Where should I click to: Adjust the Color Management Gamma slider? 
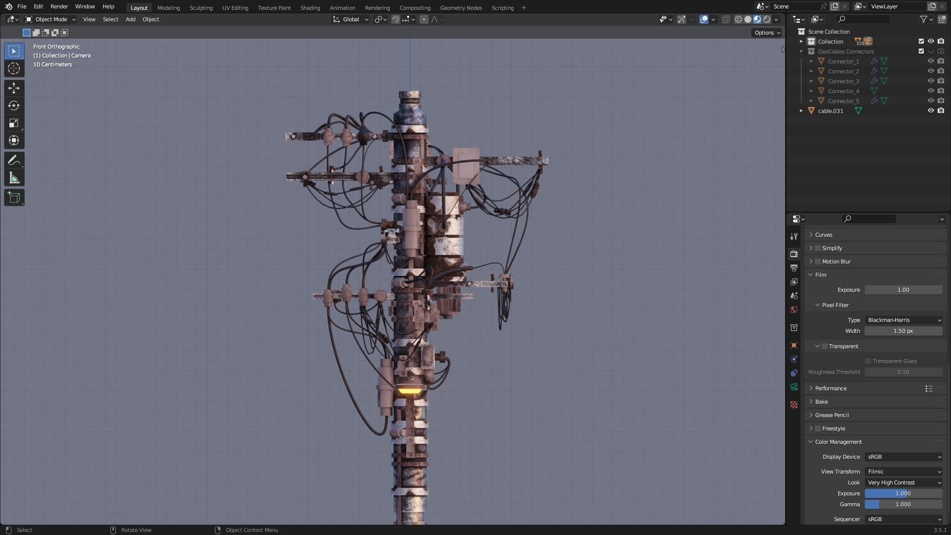click(903, 504)
